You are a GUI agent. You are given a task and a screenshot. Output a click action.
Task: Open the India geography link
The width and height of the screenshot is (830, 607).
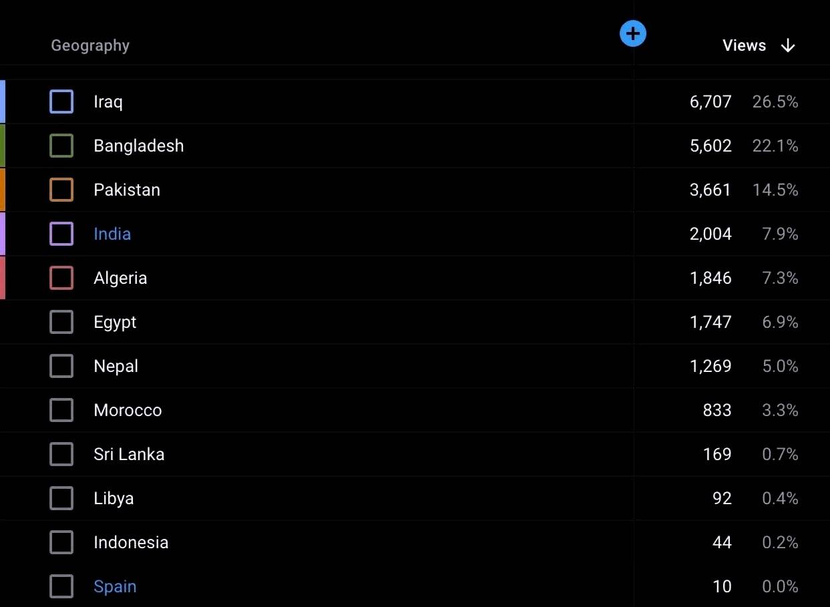112,234
